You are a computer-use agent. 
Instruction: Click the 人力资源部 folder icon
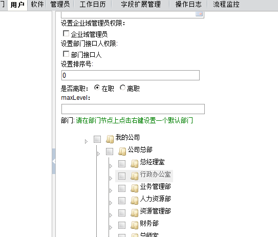point(134,201)
